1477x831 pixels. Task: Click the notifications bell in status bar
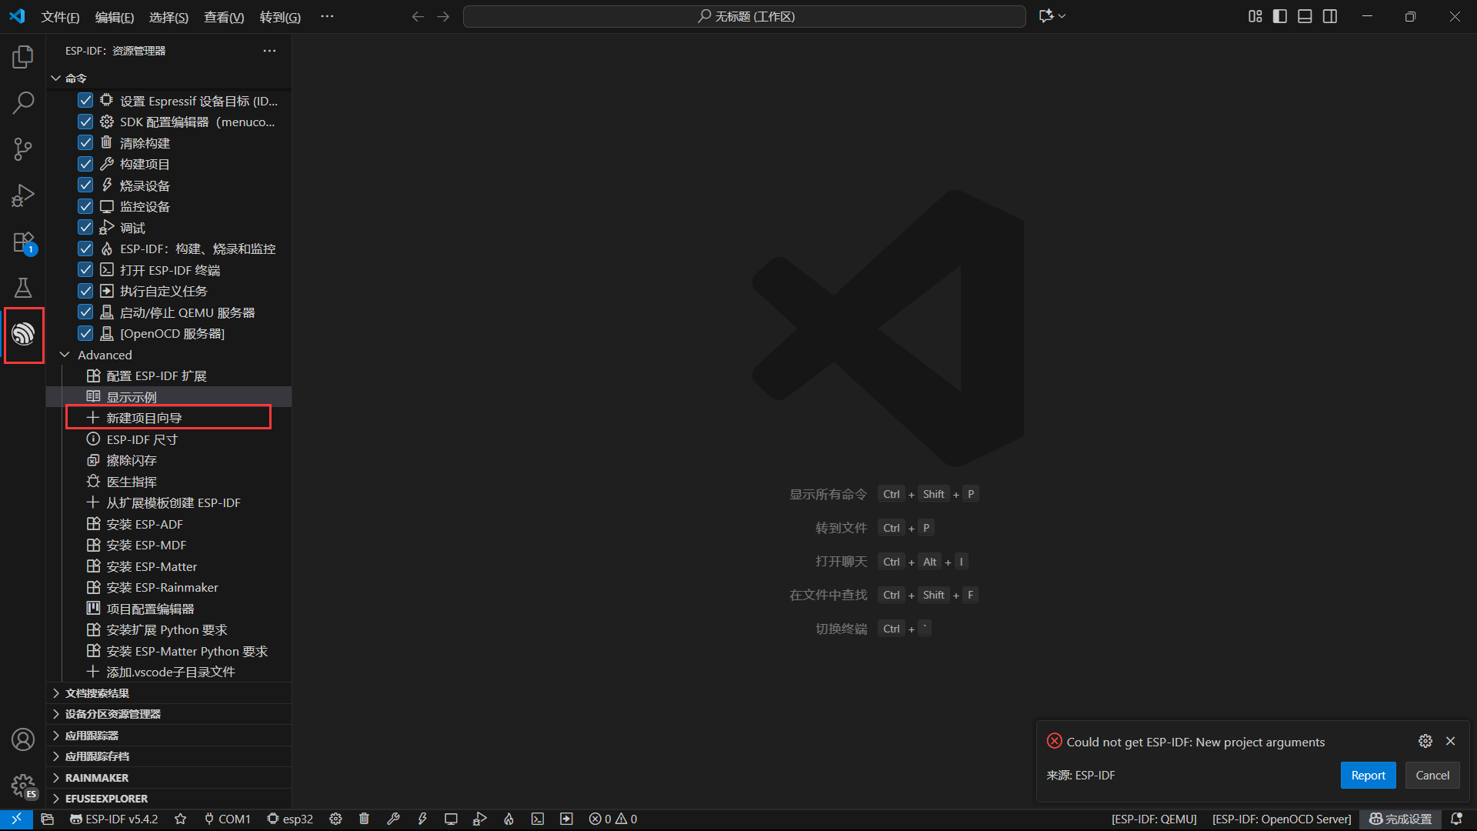point(1456,819)
